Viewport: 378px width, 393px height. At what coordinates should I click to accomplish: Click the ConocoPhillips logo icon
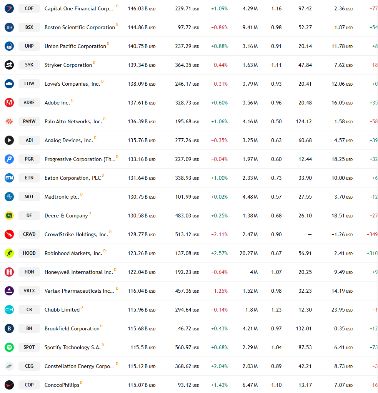(x=9, y=385)
